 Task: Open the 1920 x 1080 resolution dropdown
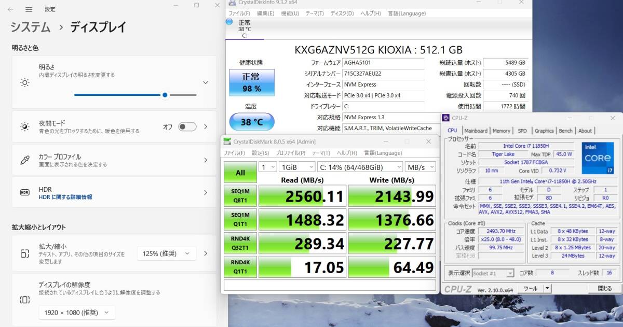point(76,312)
